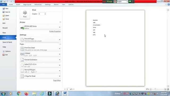The height and width of the screenshot is (96, 170).
Task: Open the Page Setup link
Action: (x=57, y=80)
